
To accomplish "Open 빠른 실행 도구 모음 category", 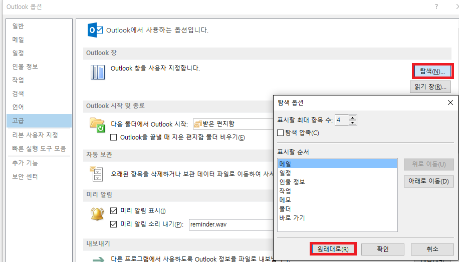I will (x=39, y=148).
